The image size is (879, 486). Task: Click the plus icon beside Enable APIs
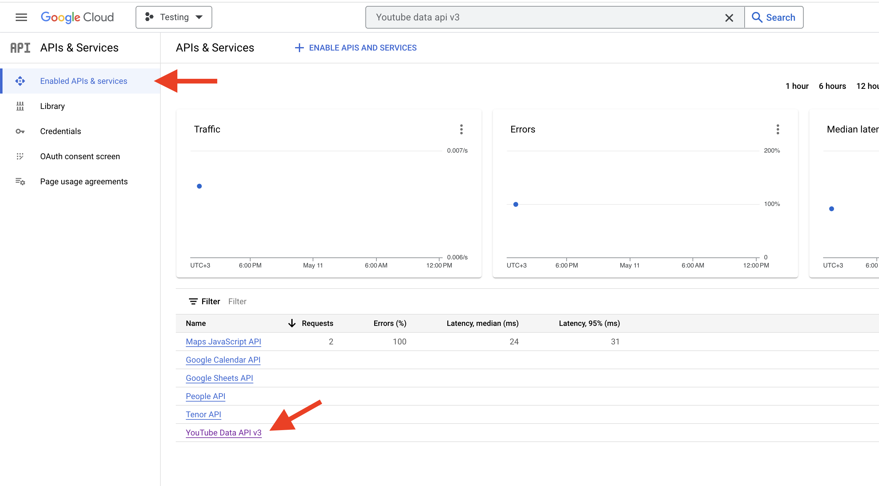(299, 48)
